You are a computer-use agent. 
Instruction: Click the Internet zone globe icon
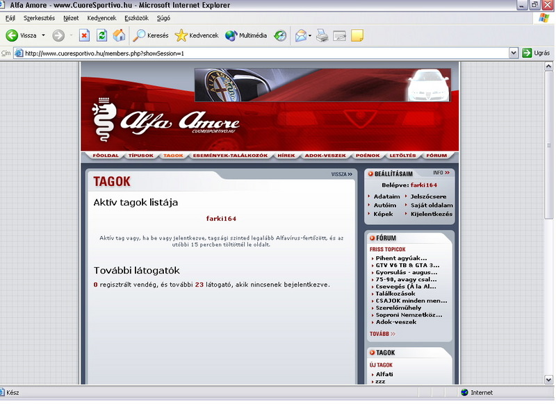point(464,392)
